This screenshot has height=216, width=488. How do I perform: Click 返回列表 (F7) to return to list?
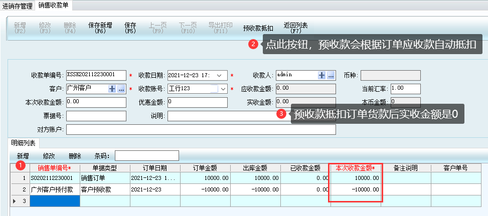(x=295, y=28)
